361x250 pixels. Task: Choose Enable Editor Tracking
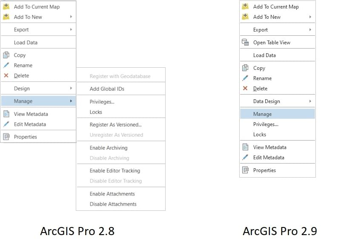click(x=115, y=171)
